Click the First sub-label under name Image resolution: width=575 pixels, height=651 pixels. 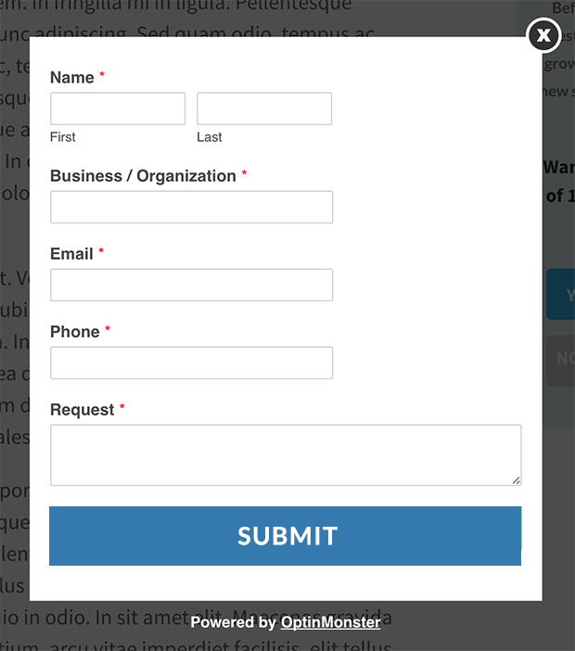tap(63, 137)
